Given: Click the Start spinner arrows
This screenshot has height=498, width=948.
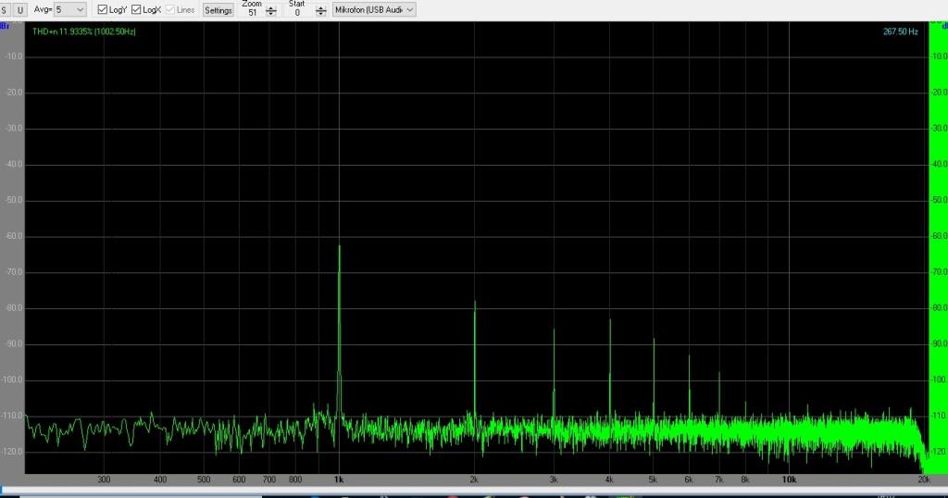Looking at the screenshot, I should 321,11.
